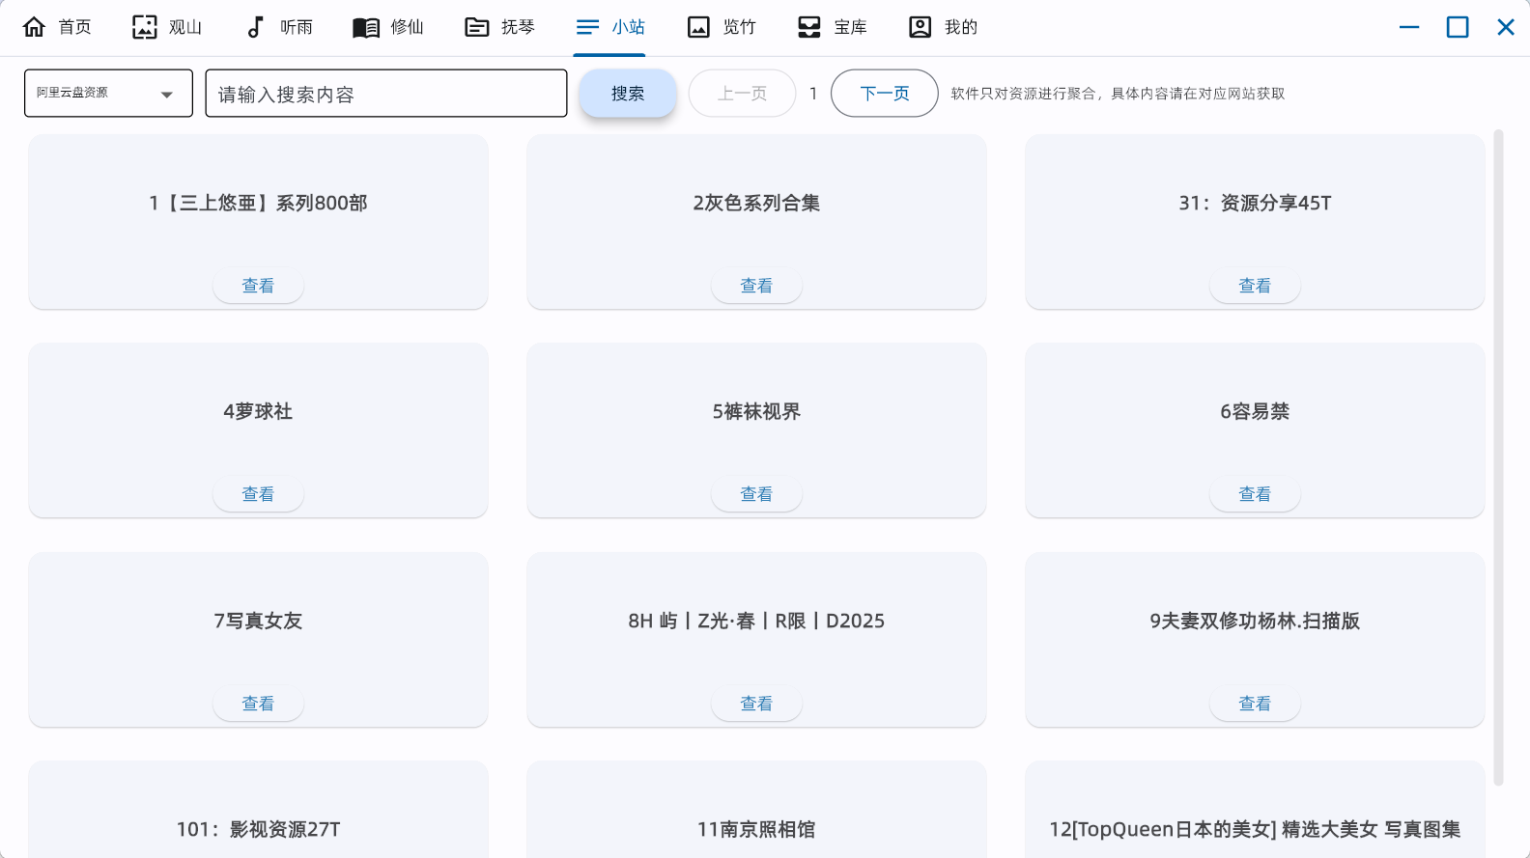Click 查看 under 6容易禁
Image resolution: width=1530 pixels, height=858 pixels.
[x=1255, y=494]
